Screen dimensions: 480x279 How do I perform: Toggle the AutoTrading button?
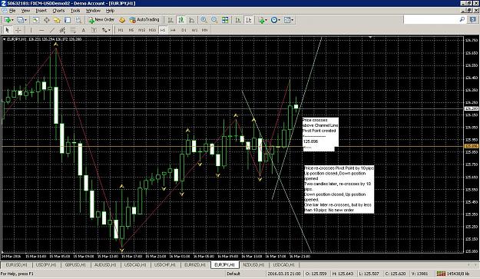click(x=144, y=20)
